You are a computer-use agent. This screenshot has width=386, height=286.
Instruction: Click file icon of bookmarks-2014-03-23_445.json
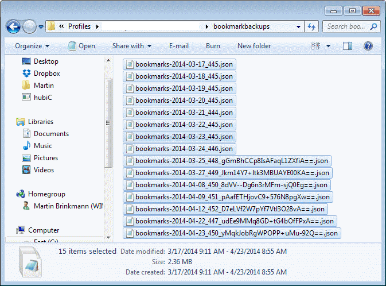click(130, 137)
